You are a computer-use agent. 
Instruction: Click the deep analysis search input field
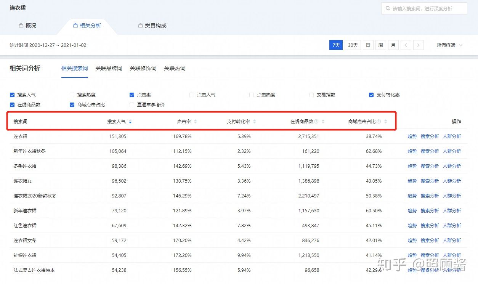(423, 8)
